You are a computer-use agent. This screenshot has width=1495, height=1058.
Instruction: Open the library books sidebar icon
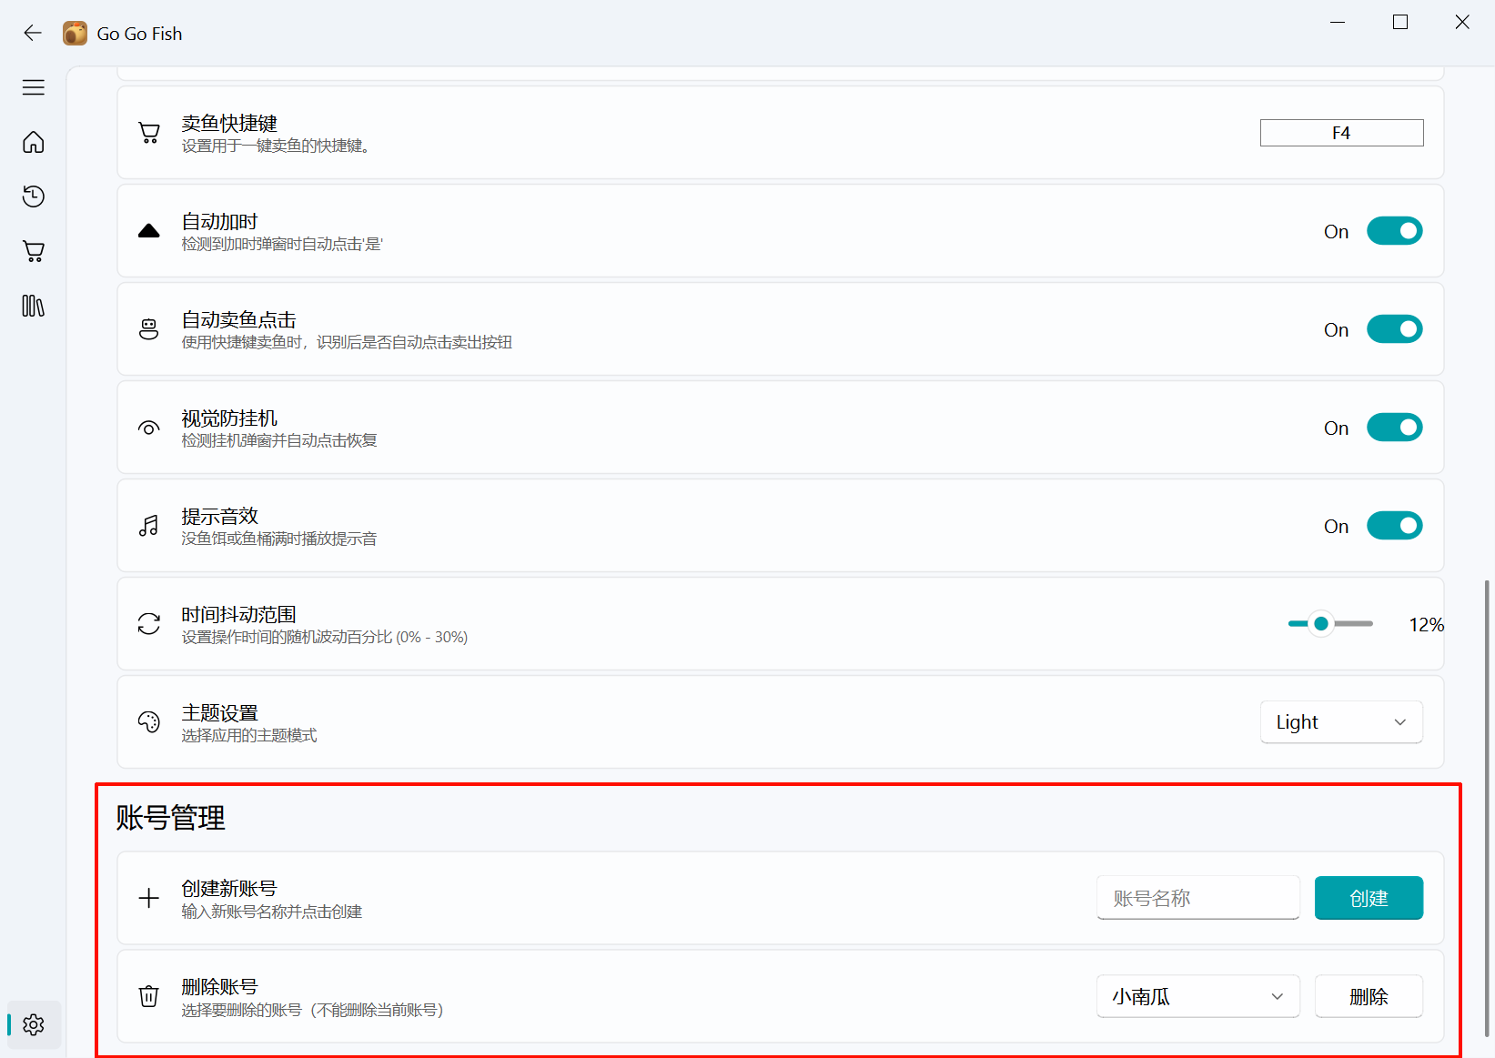click(x=34, y=306)
